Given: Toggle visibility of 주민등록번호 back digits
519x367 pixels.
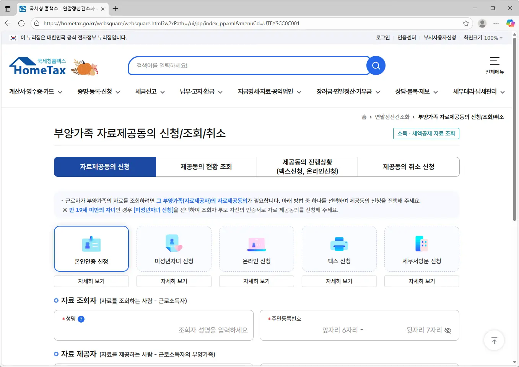Looking at the screenshot, I should coord(447,330).
